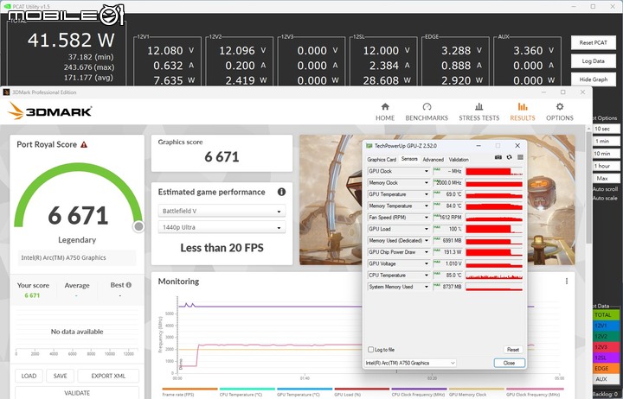Open the BENCHMARKS gauge icon in 3DMark
Viewport: 623px width, 399px height.
pos(427,107)
